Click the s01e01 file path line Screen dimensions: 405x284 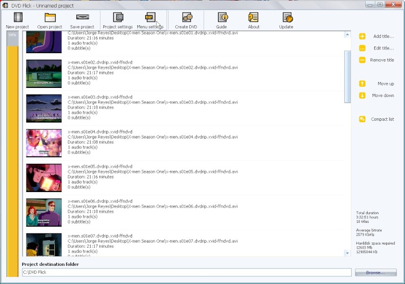(x=153, y=33)
